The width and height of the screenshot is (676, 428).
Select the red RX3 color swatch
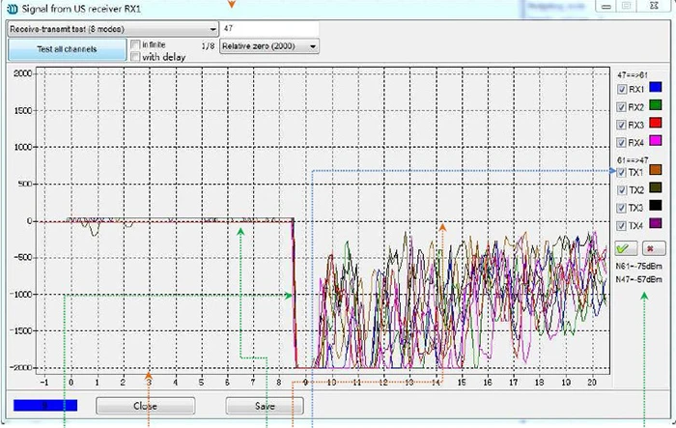coord(656,123)
